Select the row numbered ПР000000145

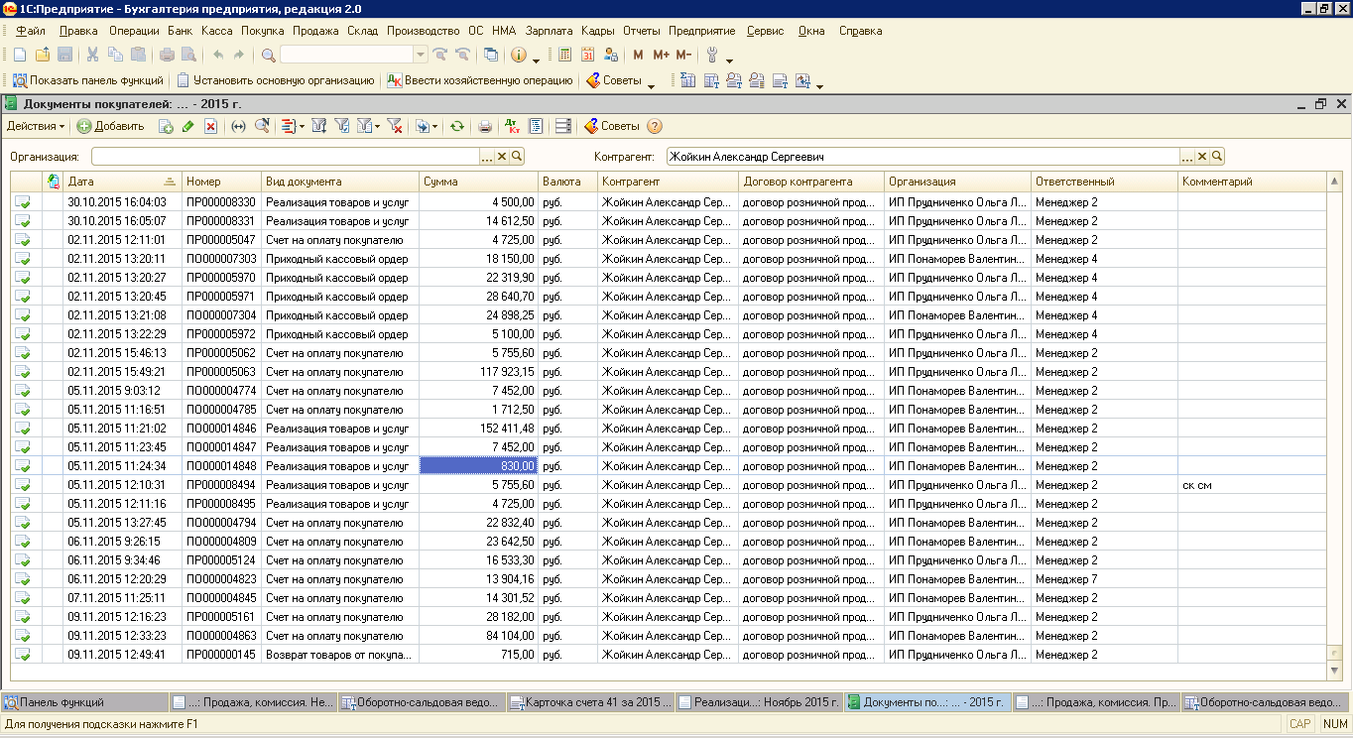tap(669, 655)
